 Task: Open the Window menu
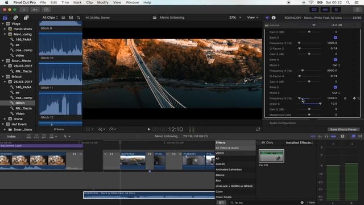[132, 2]
